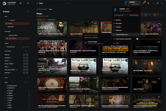The width and height of the screenshot is (166, 111).
Task: Switch to list view layout icon
Action: point(161,15)
